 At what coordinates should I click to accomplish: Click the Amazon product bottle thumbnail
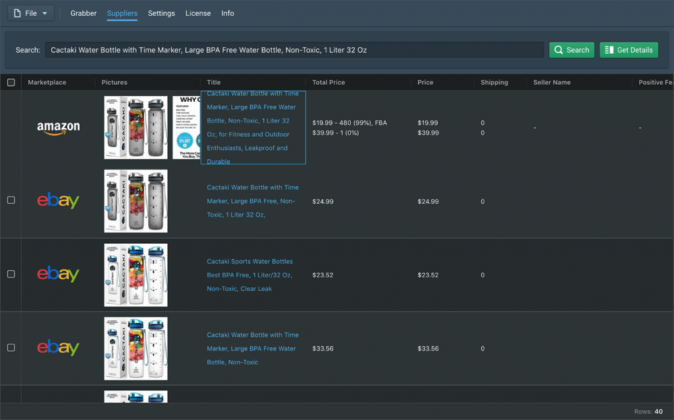[136, 128]
